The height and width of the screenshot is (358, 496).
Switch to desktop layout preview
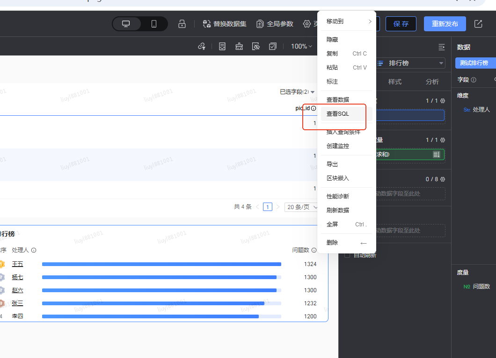(126, 24)
